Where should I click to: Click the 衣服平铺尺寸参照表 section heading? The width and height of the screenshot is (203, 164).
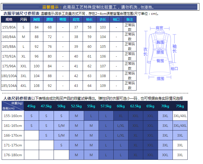[x=21, y=13]
